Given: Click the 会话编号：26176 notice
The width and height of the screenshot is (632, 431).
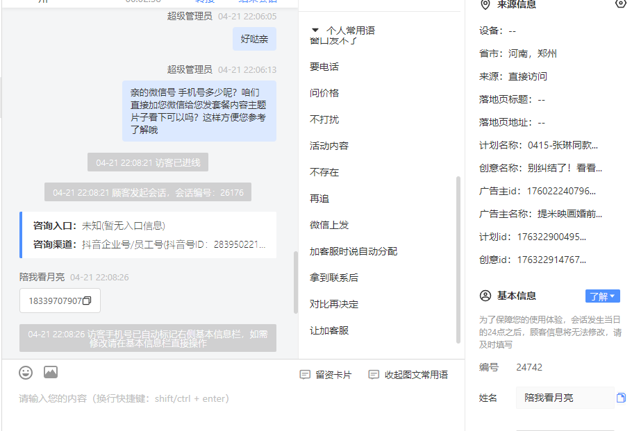Looking at the screenshot, I should (x=148, y=192).
